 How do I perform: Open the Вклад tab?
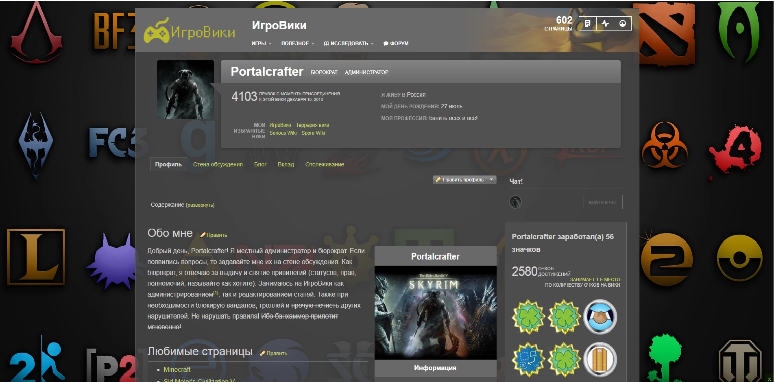(x=286, y=164)
